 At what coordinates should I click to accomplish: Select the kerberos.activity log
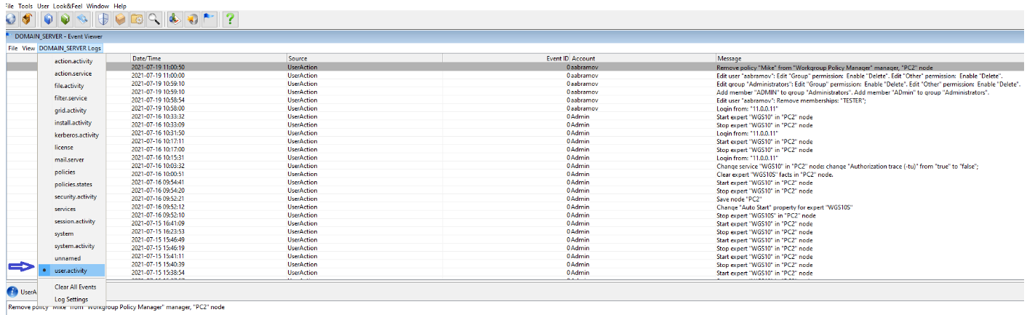(x=72, y=135)
